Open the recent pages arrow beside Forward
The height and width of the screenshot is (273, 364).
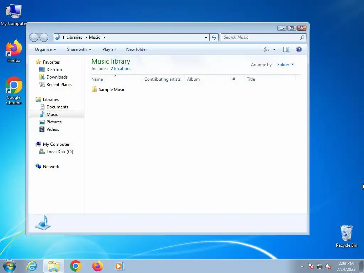(50, 37)
